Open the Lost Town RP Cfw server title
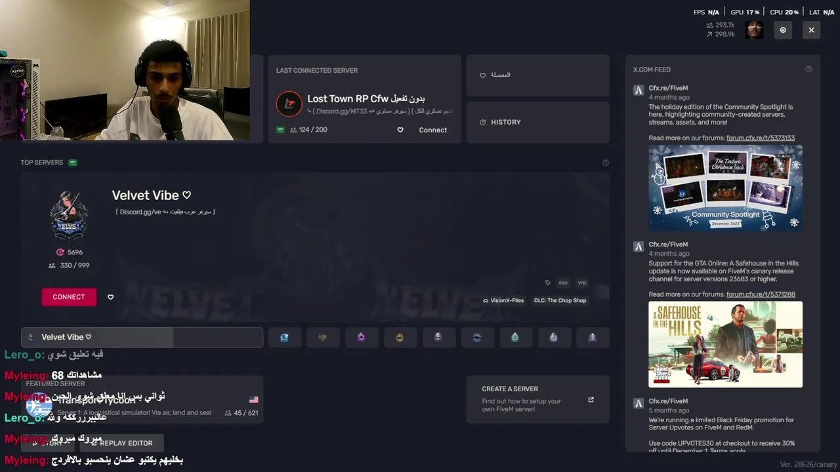 coord(366,98)
